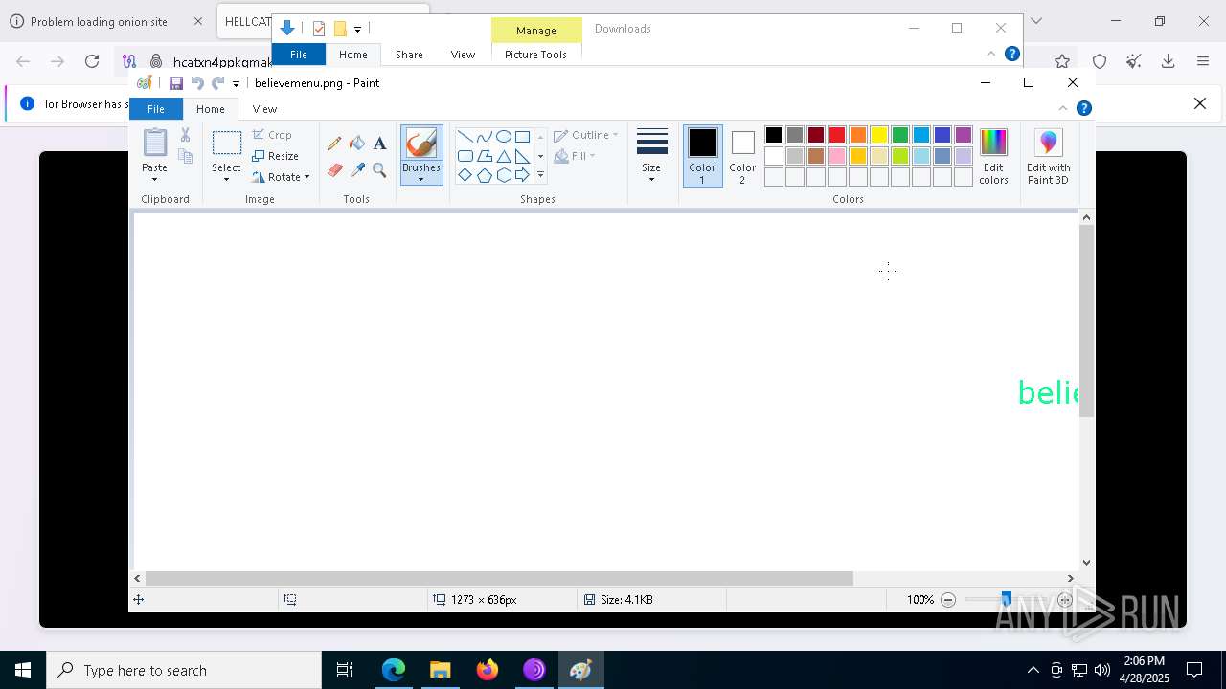Switch to Paint View tab
1226x689 pixels.
tap(264, 109)
